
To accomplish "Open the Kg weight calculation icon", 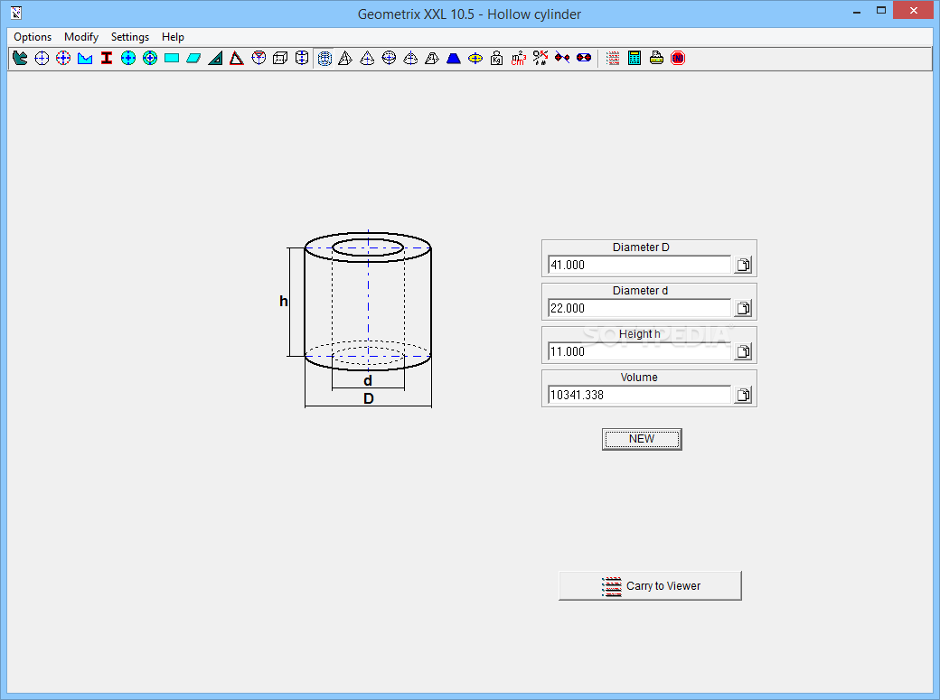I will pyautogui.click(x=497, y=58).
